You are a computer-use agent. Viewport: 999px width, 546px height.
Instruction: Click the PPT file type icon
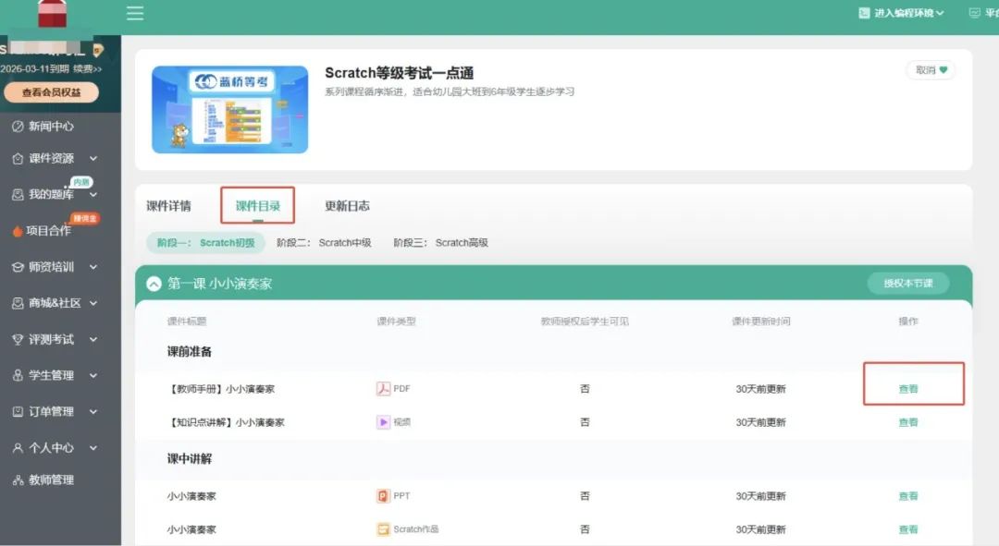(x=383, y=496)
